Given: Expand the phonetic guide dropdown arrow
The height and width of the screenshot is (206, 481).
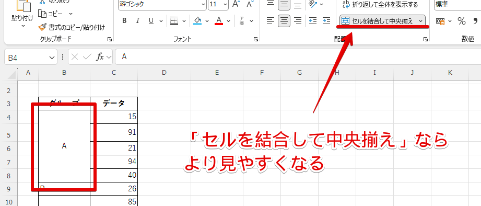Looking at the screenshot, I should point(252,21).
